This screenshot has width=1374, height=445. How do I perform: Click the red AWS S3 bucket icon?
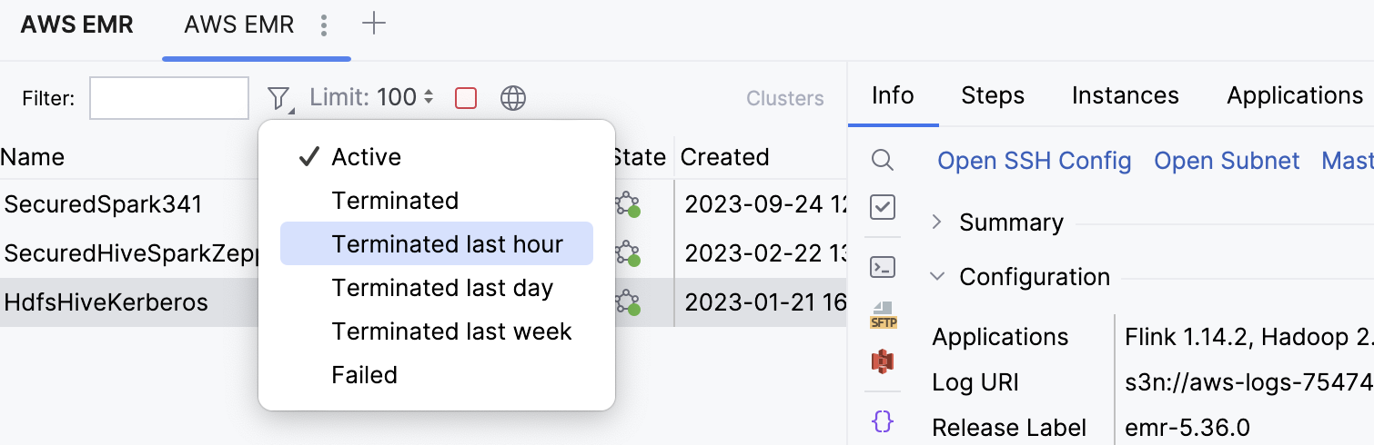[x=883, y=361]
